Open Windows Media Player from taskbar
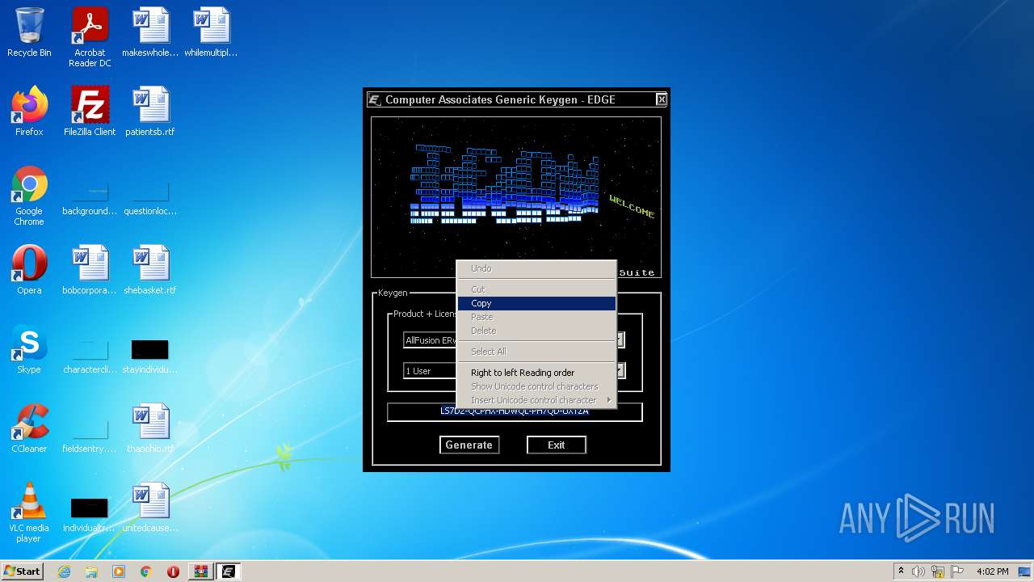The height and width of the screenshot is (582, 1034). (x=119, y=571)
